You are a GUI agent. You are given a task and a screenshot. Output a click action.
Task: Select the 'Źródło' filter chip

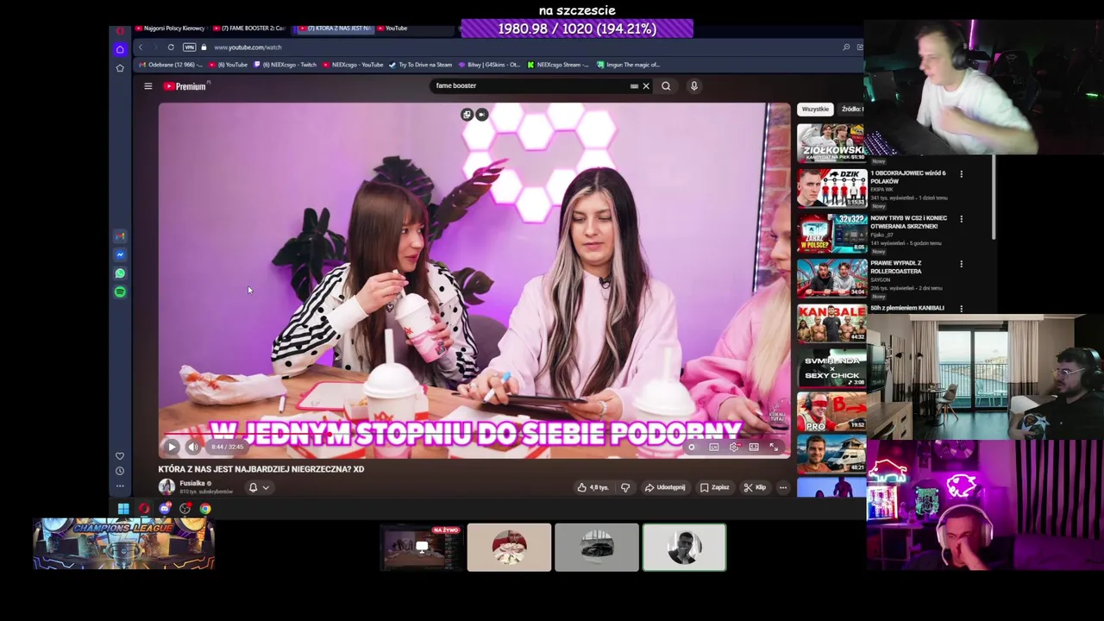point(851,110)
